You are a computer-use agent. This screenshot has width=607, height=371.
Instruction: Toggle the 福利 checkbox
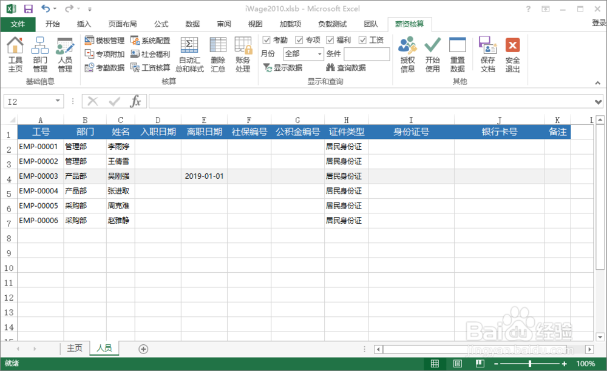330,40
